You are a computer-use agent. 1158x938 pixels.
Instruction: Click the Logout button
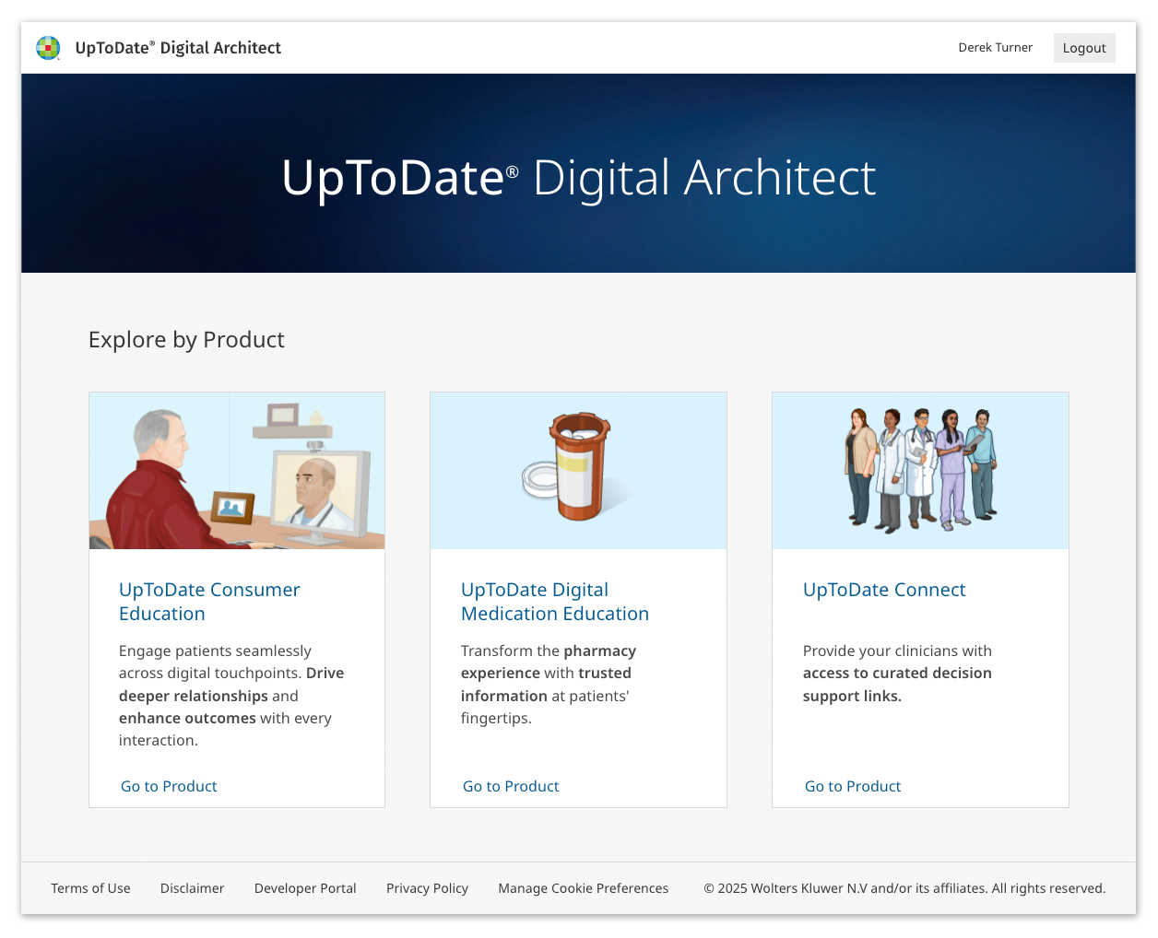click(x=1084, y=48)
